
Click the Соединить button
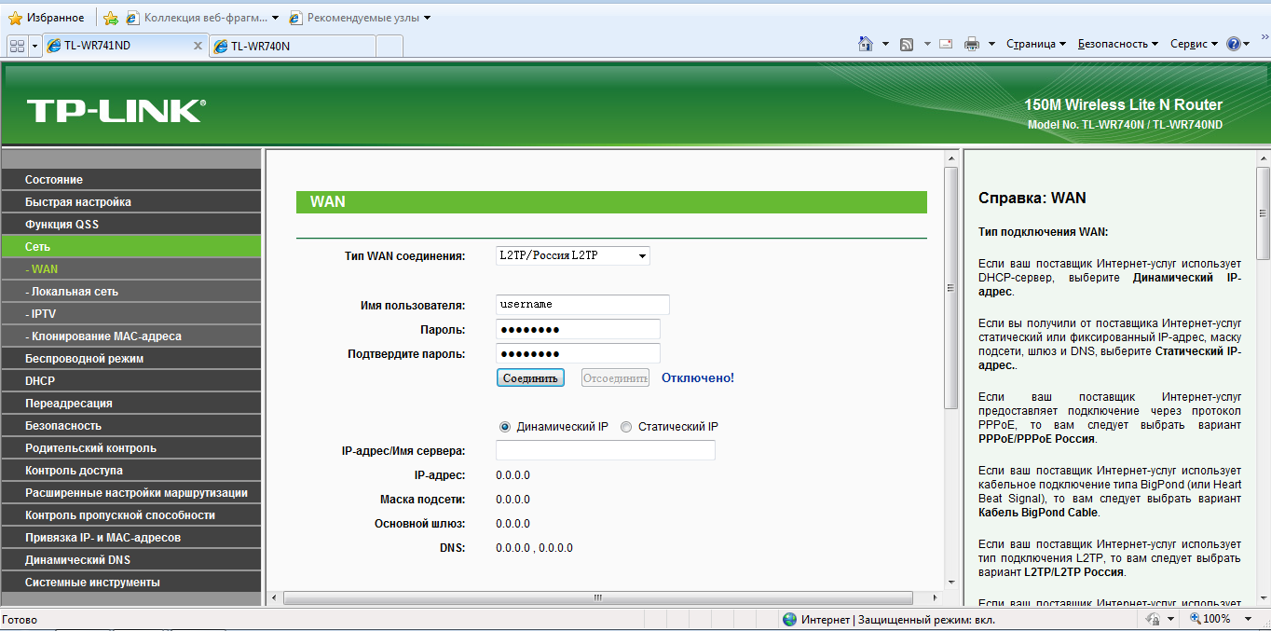(530, 377)
